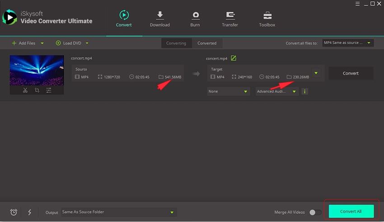This screenshot has height=222, width=384.
Task: Go to the Burn section
Action: [x=195, y=19]
